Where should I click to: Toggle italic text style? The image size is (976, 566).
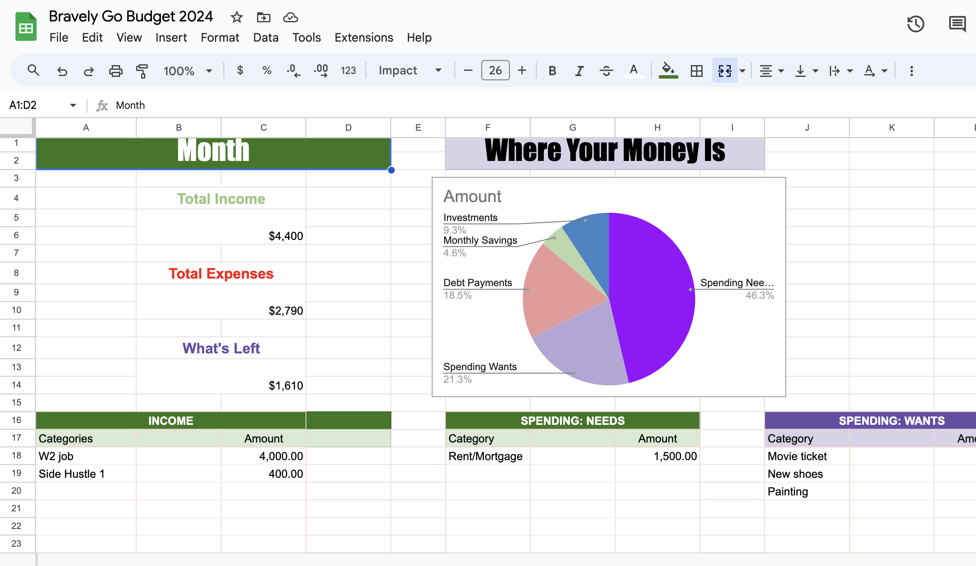coord(579,71)
